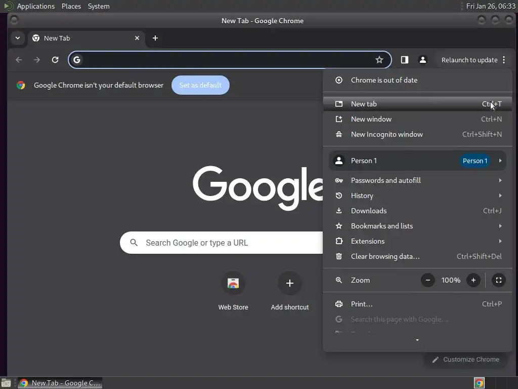Click the menu icon left of Applications
This screenshot has width=518, height=389.
tap(8, 6)
